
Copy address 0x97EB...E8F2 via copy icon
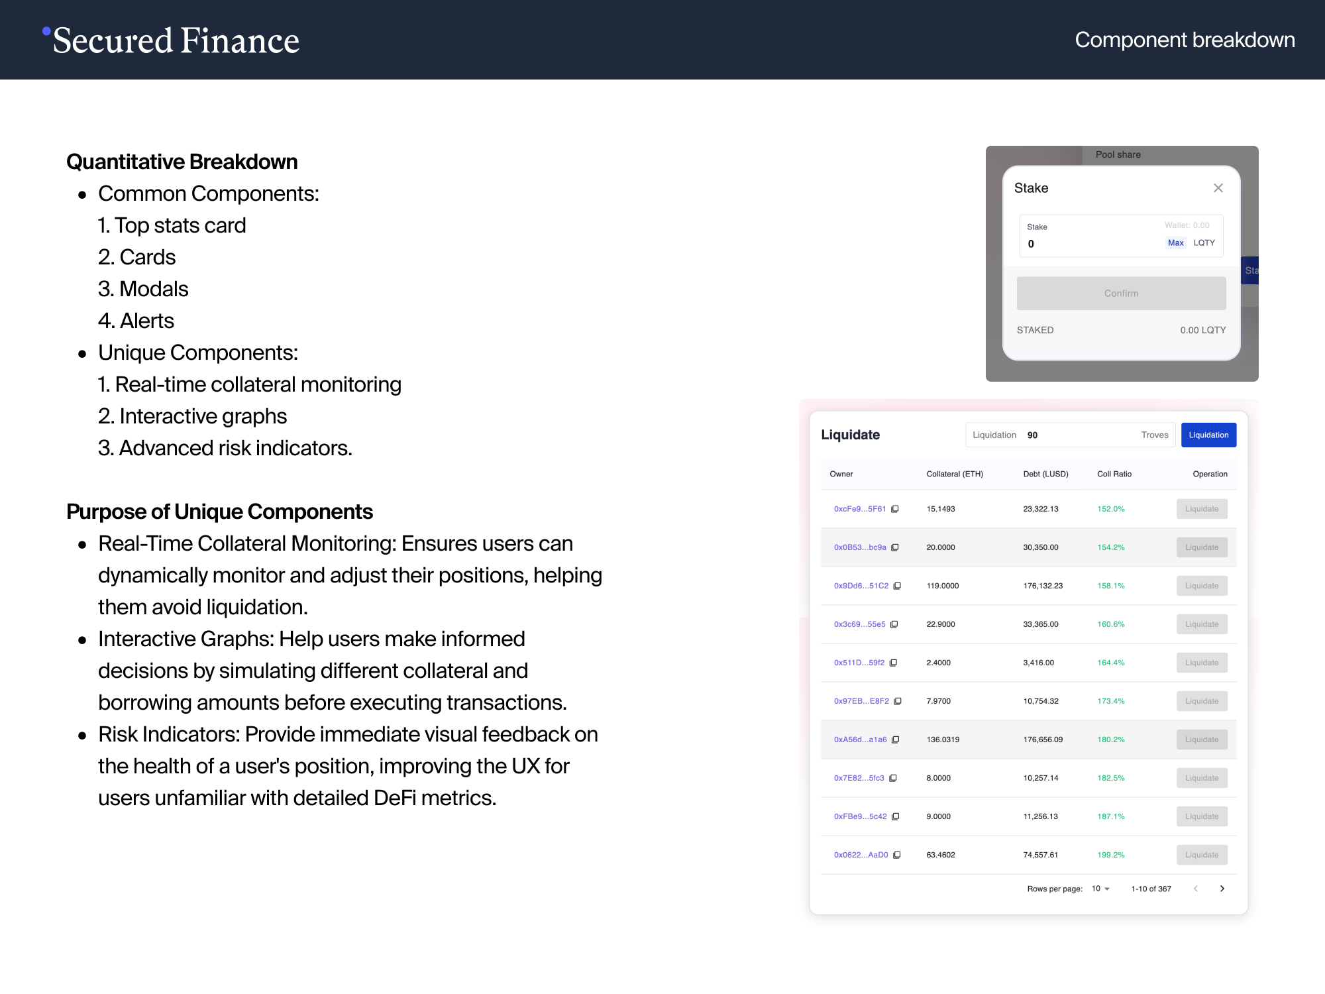coord(898,701)
